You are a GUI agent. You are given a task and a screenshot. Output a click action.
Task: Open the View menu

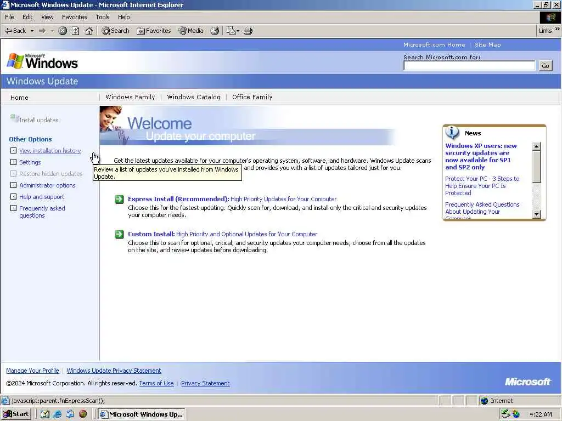pos(47,17)
